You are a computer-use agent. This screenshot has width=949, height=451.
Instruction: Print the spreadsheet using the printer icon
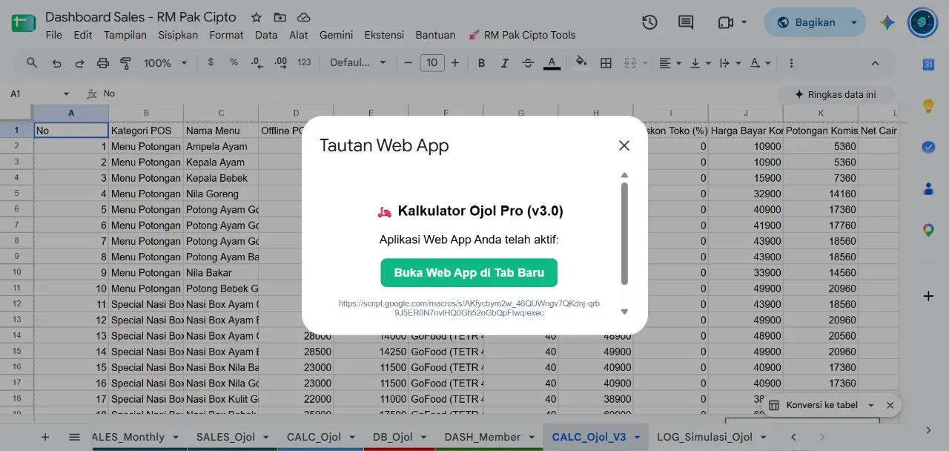click(x=103, y=63)
